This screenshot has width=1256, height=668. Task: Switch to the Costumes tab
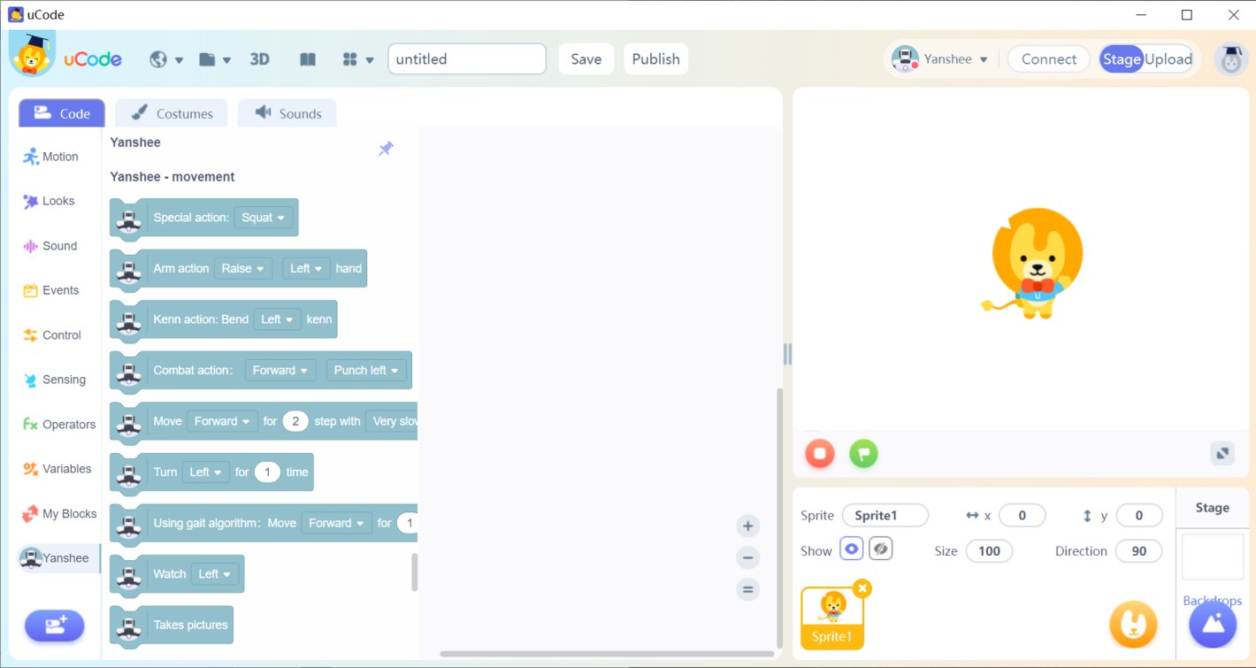point(172,113)
